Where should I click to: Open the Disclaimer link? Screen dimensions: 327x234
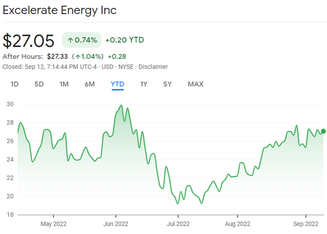pyautogui.click(x=153, y=67)
